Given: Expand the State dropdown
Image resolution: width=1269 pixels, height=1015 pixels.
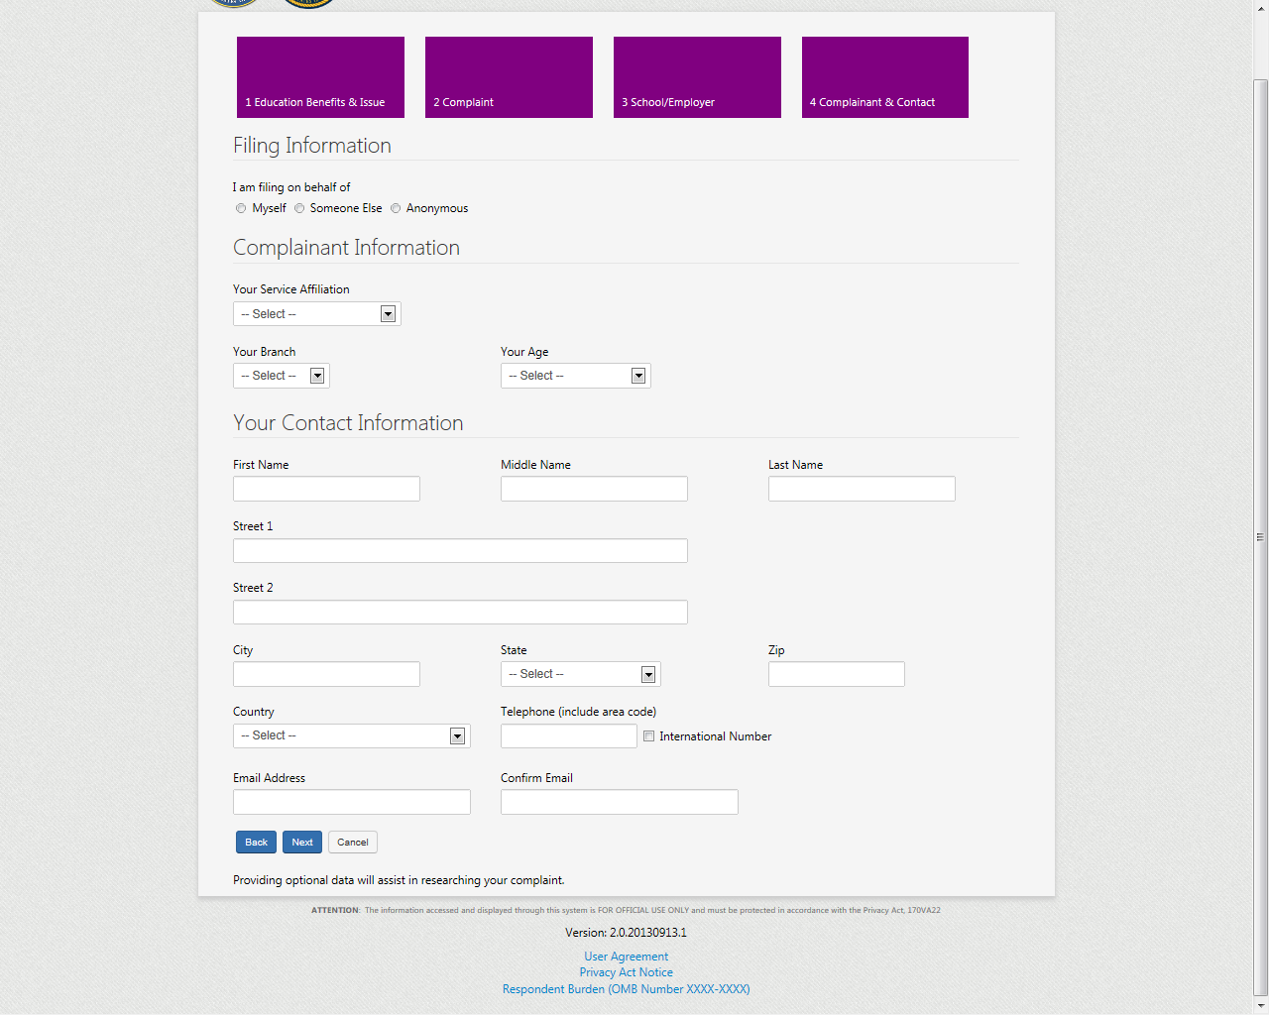Looking at the screenshot, I should (x=580, y=674).
